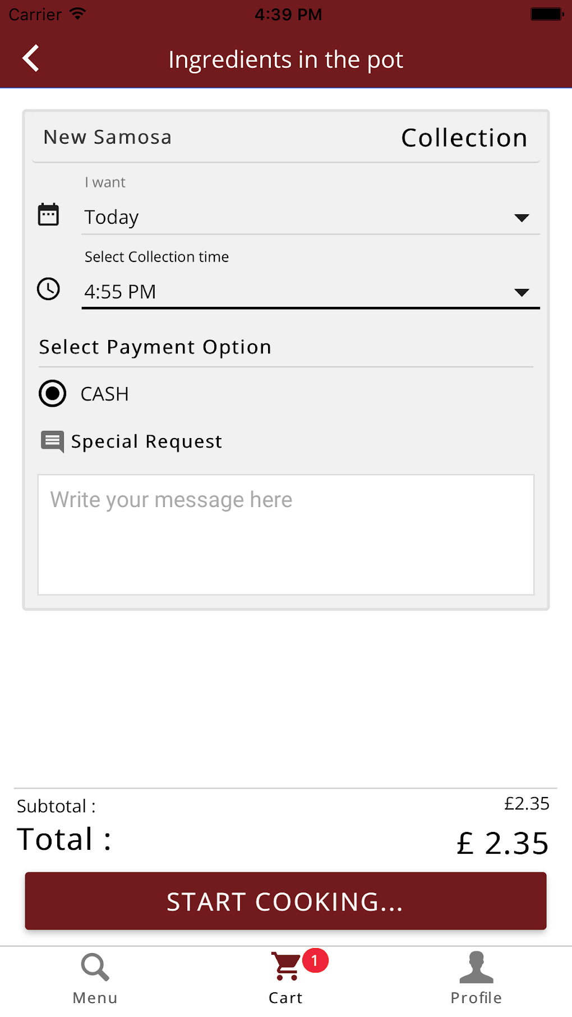The height and width of the screenshot is (1017, 572).
Task: Tap the battery status icon
Action: [x=547, y=14]
